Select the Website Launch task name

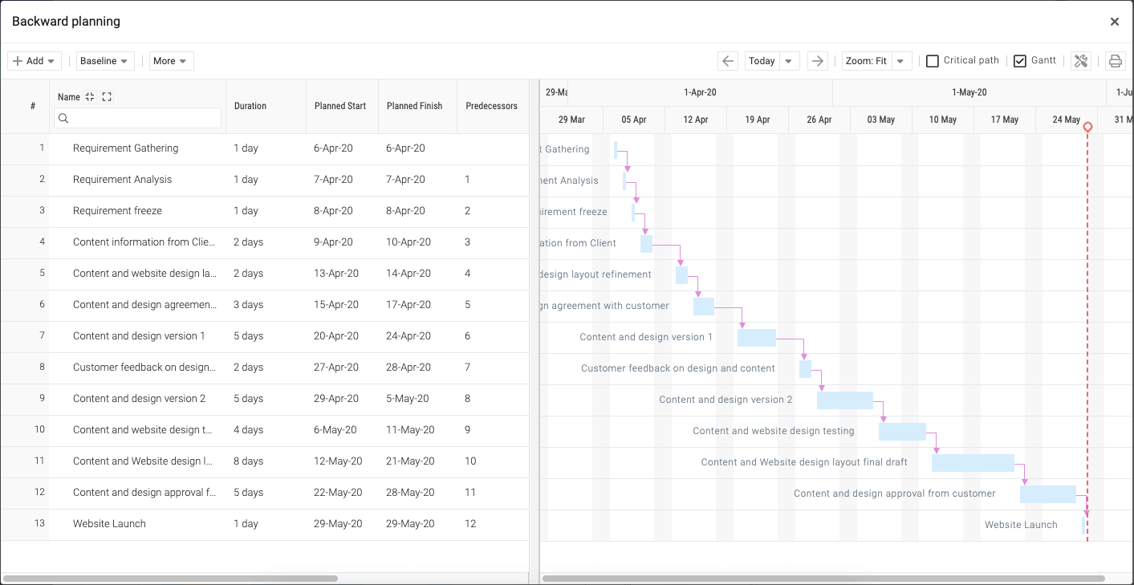coord(109,524)
